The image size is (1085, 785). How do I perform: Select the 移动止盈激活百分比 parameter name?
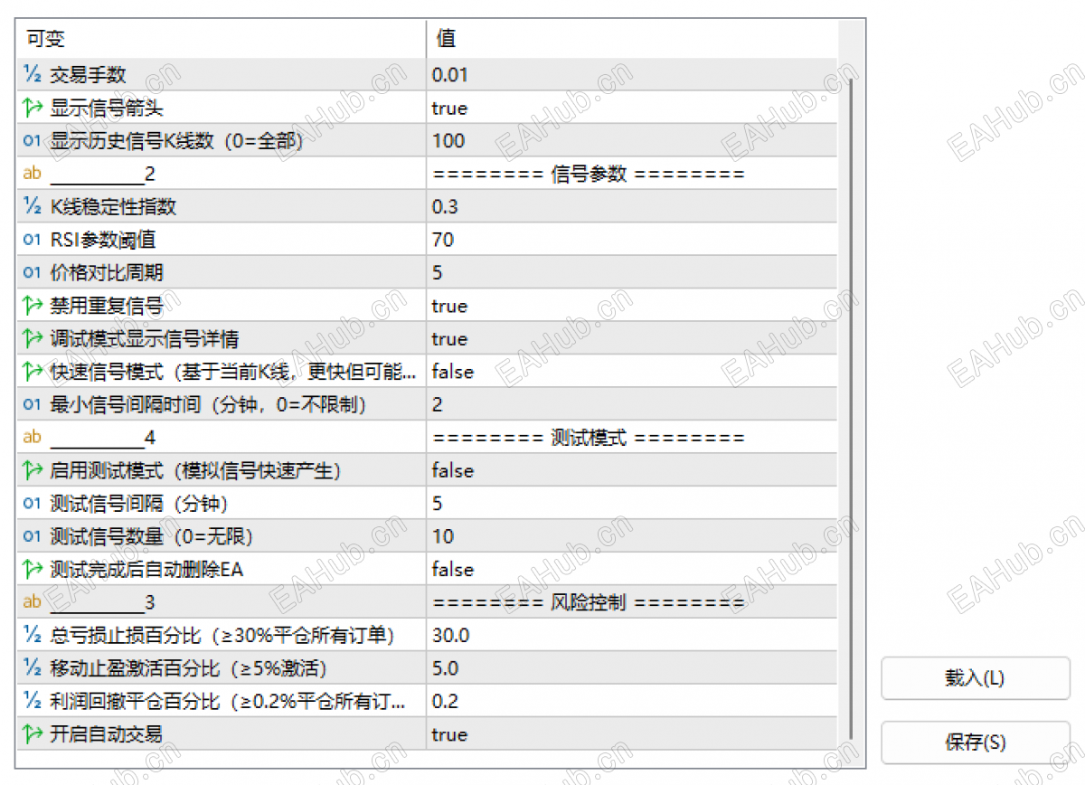pos(188,668)
